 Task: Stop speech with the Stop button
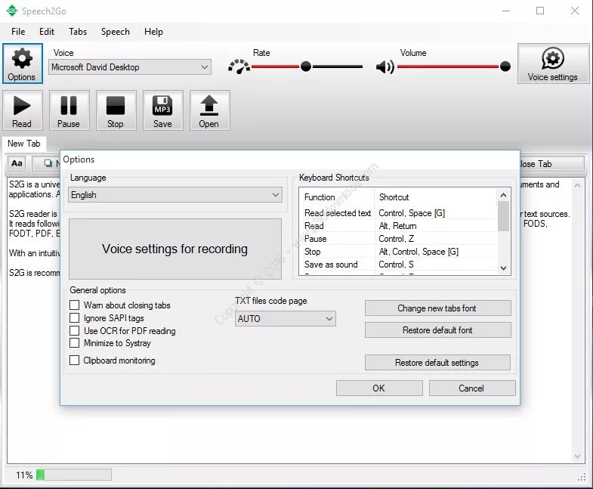coord(116,110)
